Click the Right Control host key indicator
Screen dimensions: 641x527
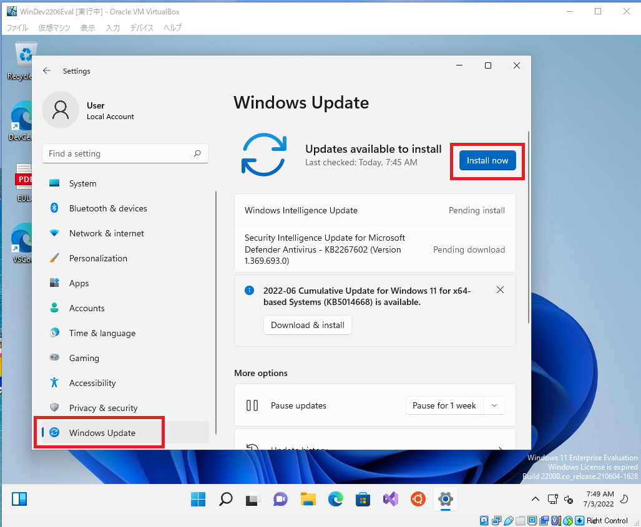pyautogui.click(x=607, y=521)
